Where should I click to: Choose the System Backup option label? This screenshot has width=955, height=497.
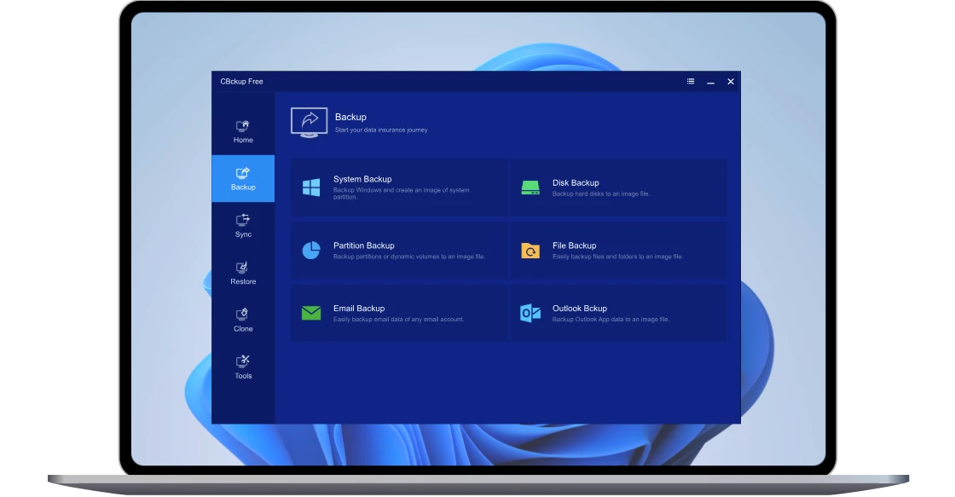pos(362,179)
